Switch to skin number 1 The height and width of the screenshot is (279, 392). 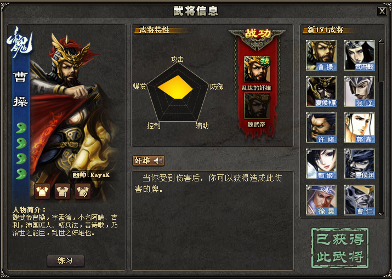pos(63,191)
